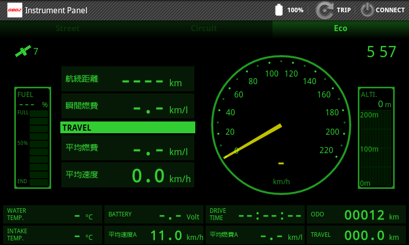The image size is (409, 245).
Task: Tap the 航続距離 range readout
Action: 128,79
